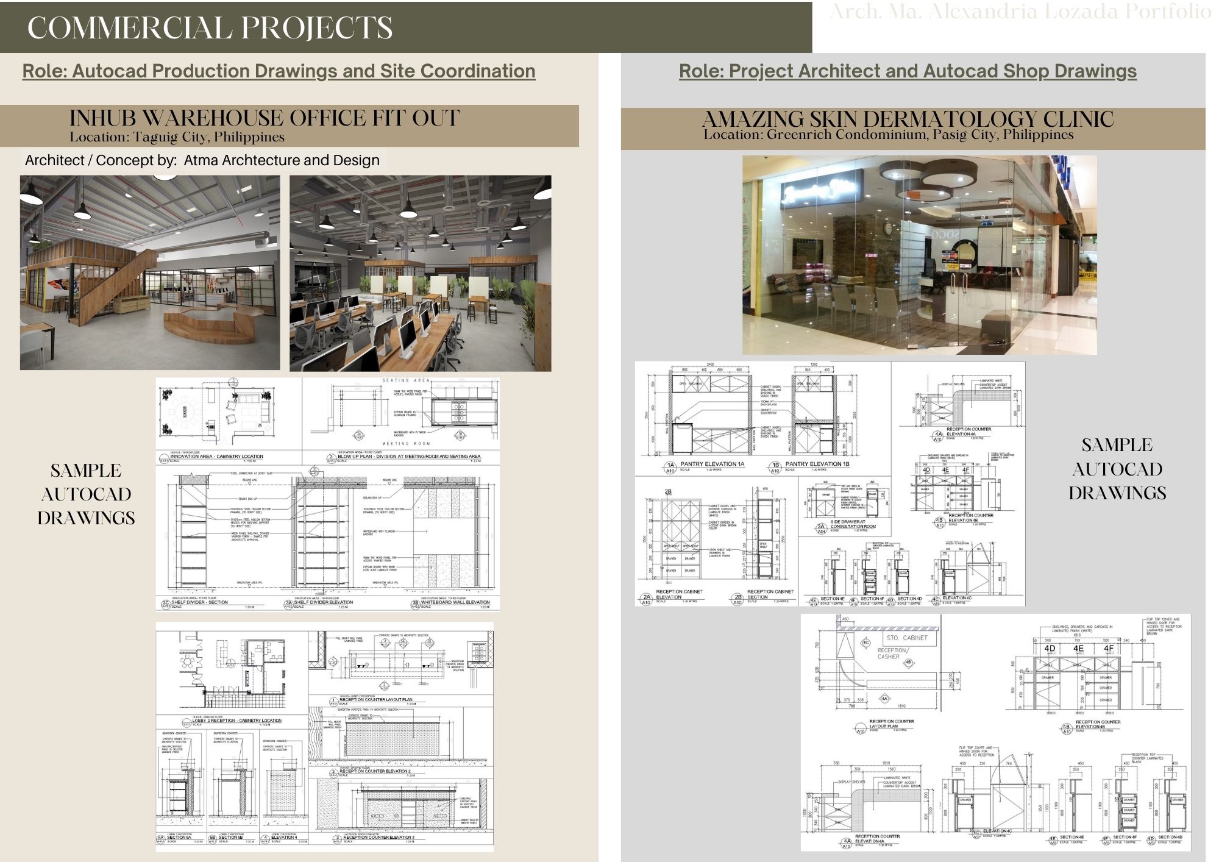The width and height of the screenshot is (1219, 862).
Task: Click the PANTRY ELEVATION 1B drawing title
Action: [x=817, y=464]
